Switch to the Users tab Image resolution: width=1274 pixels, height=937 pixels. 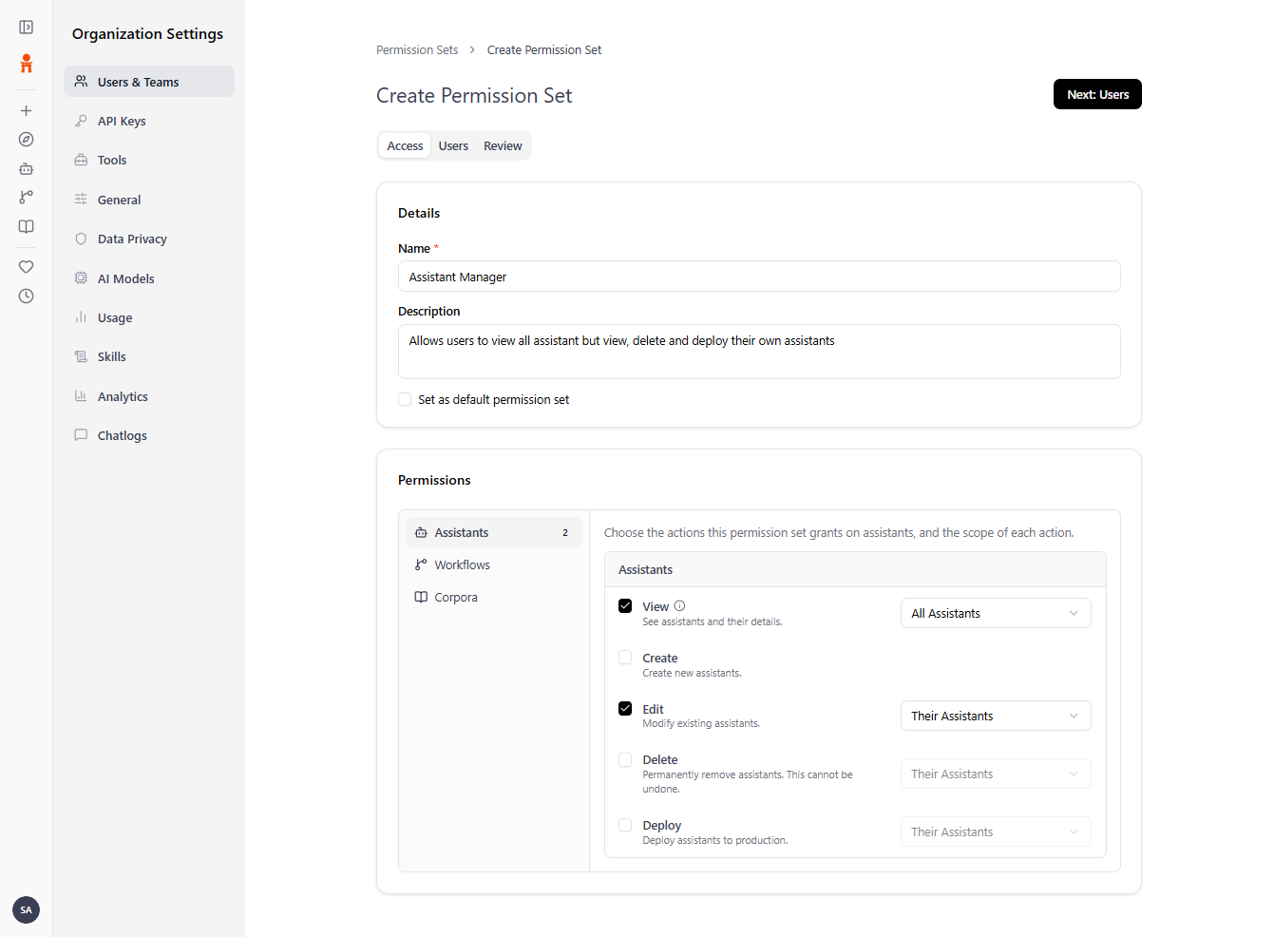453,145
